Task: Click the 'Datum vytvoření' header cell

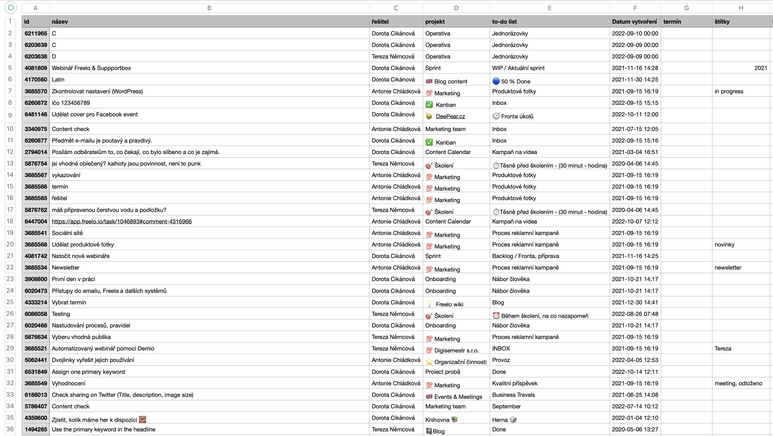Action: [635, 22]
